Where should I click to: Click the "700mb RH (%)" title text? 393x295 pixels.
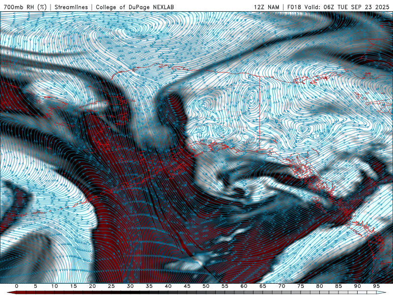tap(26, 7)
